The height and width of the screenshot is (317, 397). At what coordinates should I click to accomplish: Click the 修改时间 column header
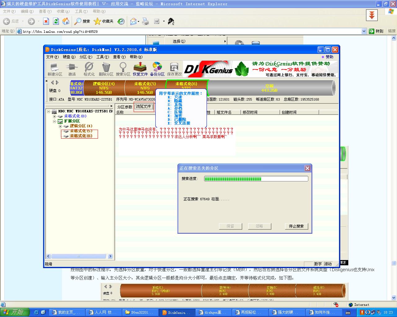[x=260, y=112]
